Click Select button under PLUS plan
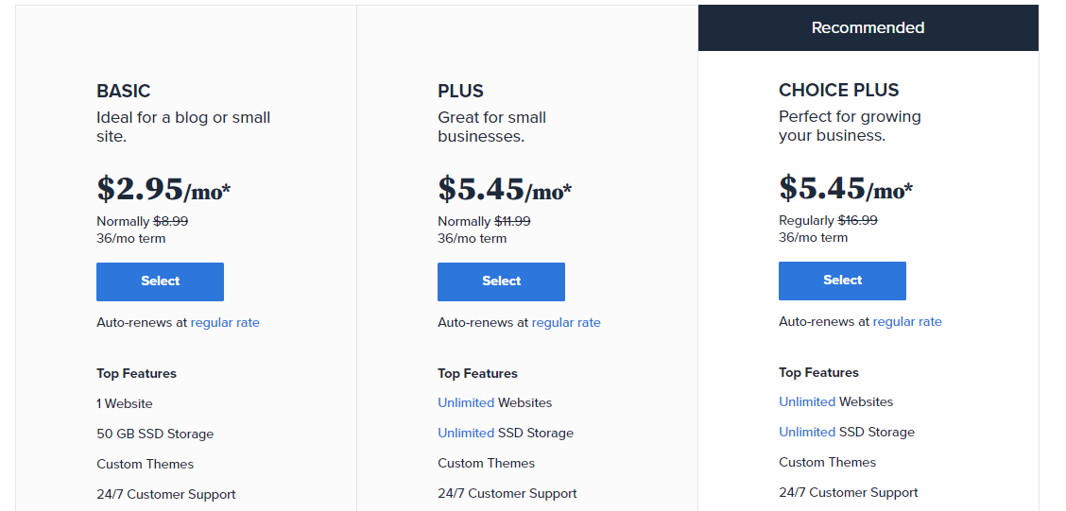This screenshot has width=1066, height=511. coord(501,281)
